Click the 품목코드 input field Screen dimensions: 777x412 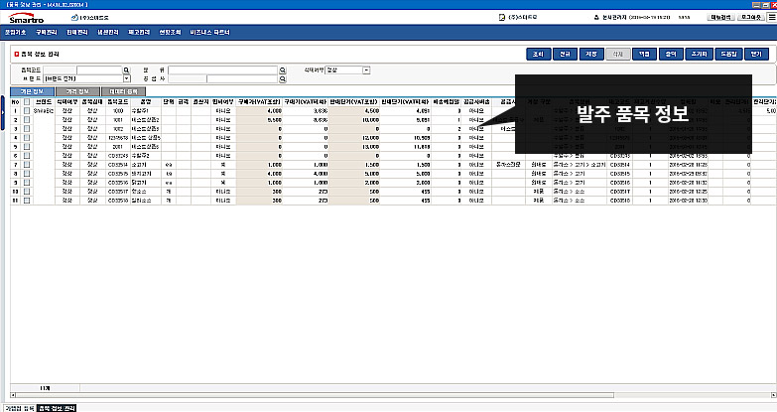(99, 70)
